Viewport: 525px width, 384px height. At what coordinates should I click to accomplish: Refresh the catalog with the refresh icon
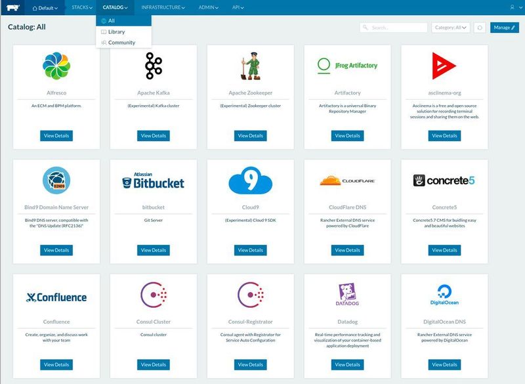(x=480, y=28)
